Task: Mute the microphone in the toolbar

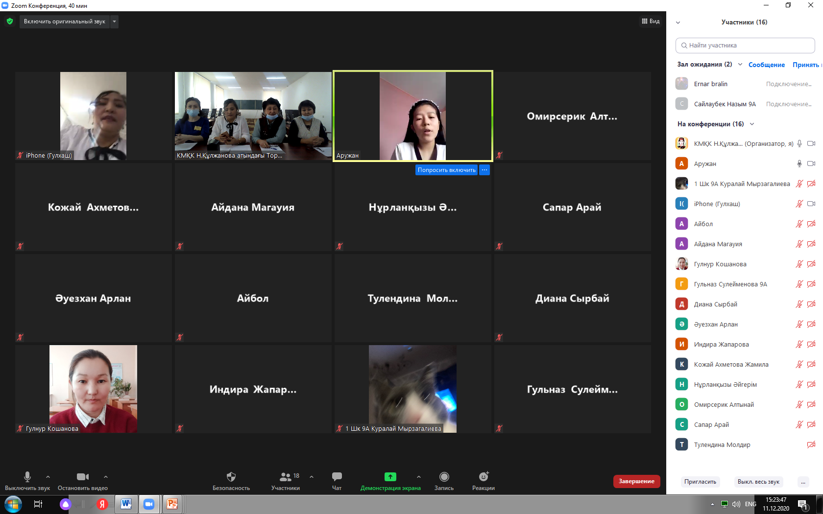Action: pos(27,477)
